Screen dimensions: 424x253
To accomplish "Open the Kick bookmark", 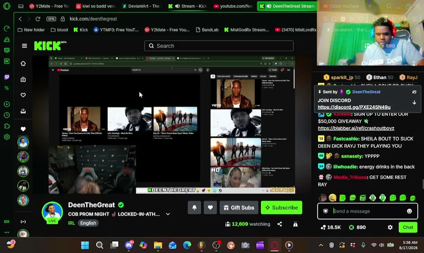I will tap(81, 30).
